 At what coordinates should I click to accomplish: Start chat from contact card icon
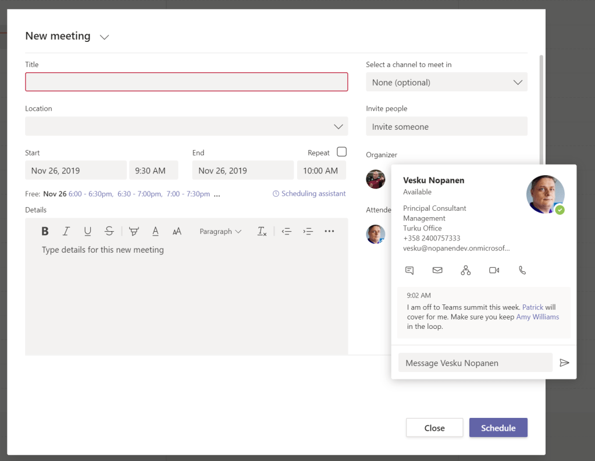click(409, 270)
